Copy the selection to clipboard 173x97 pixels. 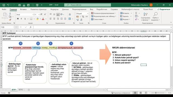click(x=10, y=17)
